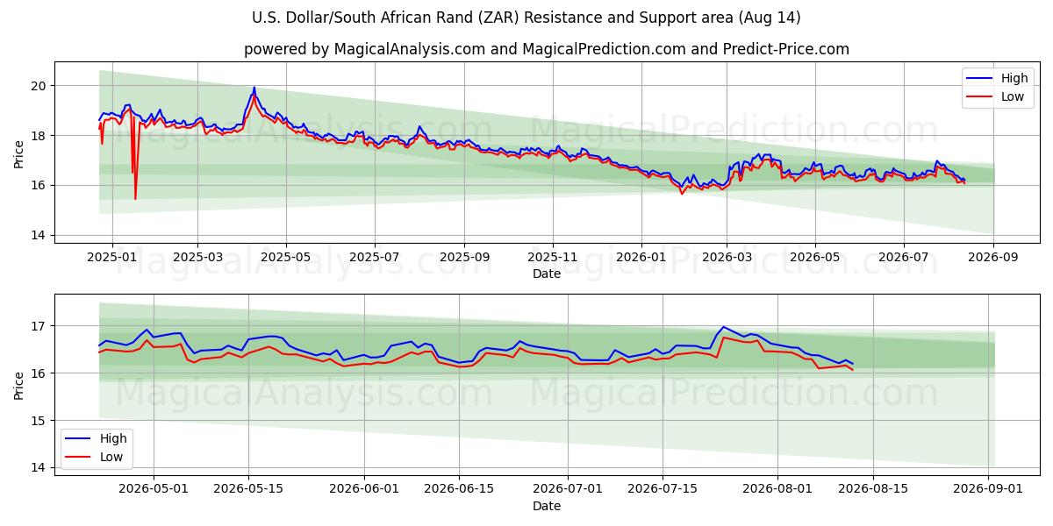Click the 'Price' axis label of the lower chart

19,385
